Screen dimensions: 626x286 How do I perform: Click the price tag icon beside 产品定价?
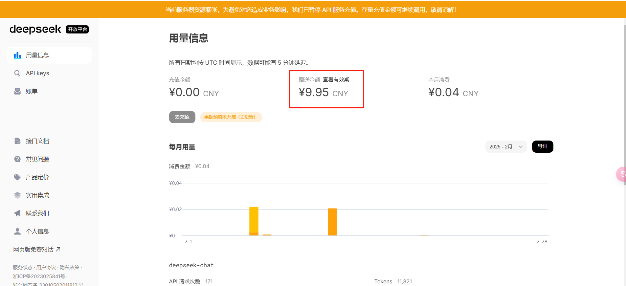pos(17,177)
